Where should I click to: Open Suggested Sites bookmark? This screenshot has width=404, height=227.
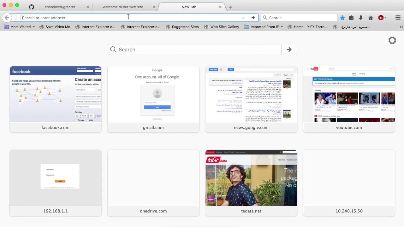(x=182, y=27)
